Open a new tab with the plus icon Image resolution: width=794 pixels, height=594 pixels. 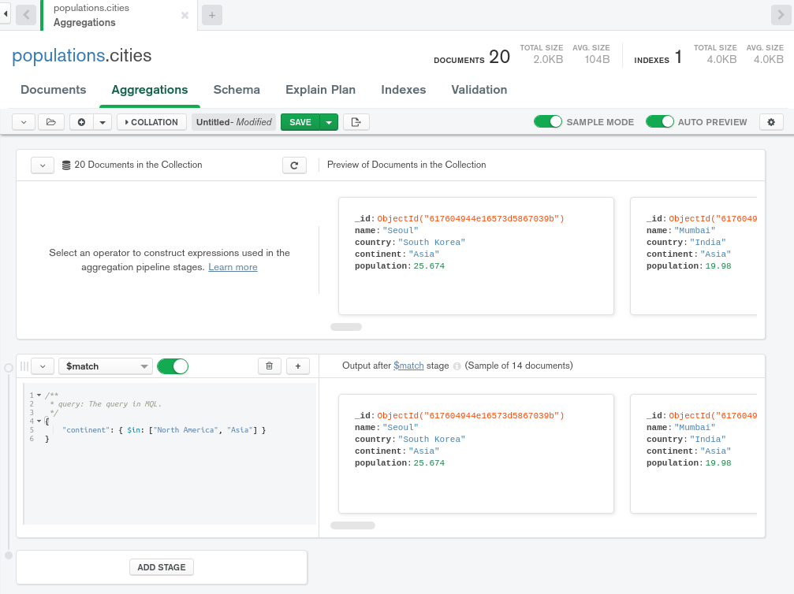coord(211,14)
